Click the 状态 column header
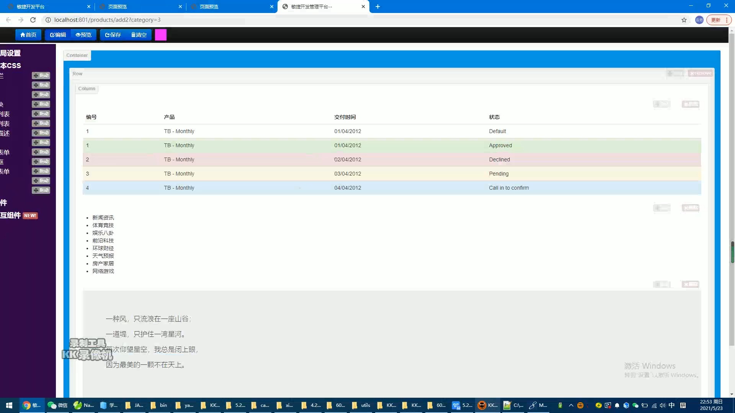735x413 pixels. coord(494,117)
